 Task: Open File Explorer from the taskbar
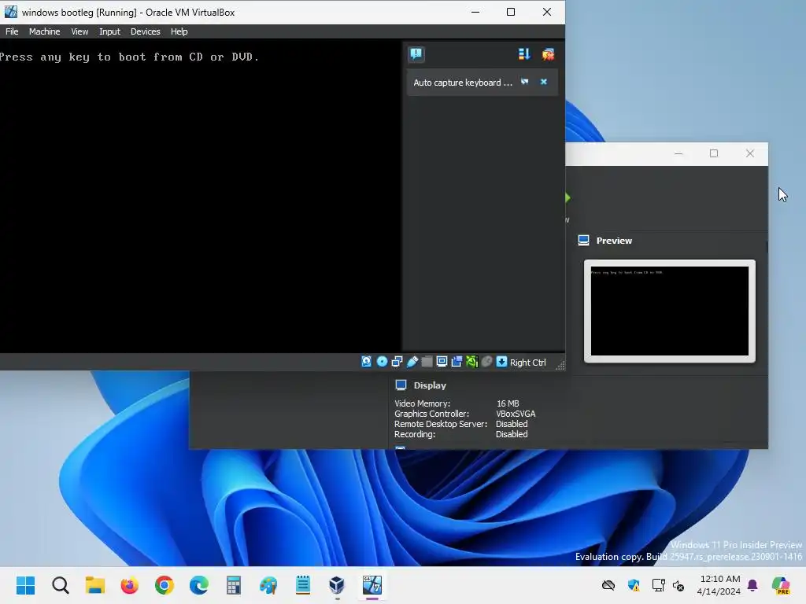[x=95, y=585]
